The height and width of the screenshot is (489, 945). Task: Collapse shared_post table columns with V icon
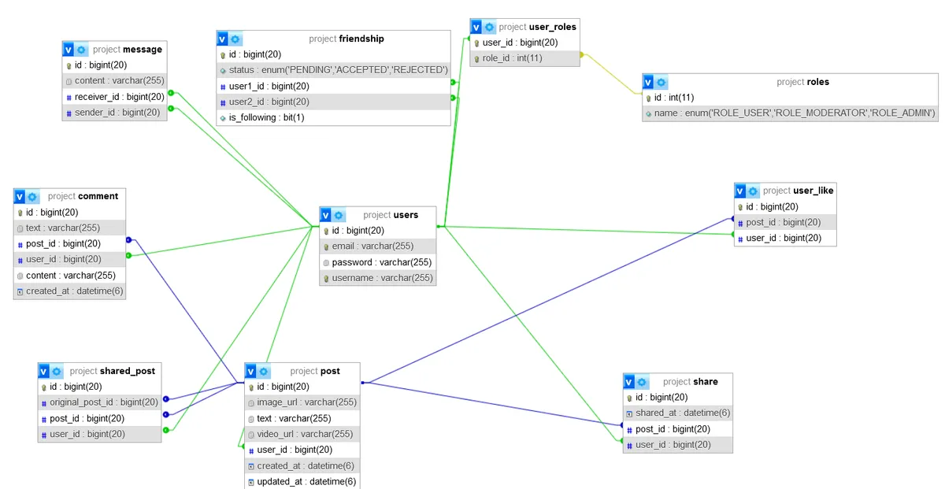click(x=45, y=371)
